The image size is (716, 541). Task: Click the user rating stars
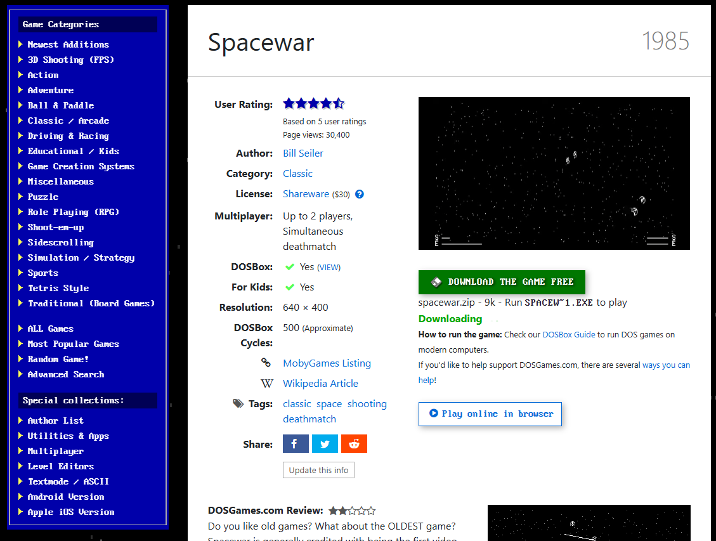pyautogui.click(x=313, y=103)
